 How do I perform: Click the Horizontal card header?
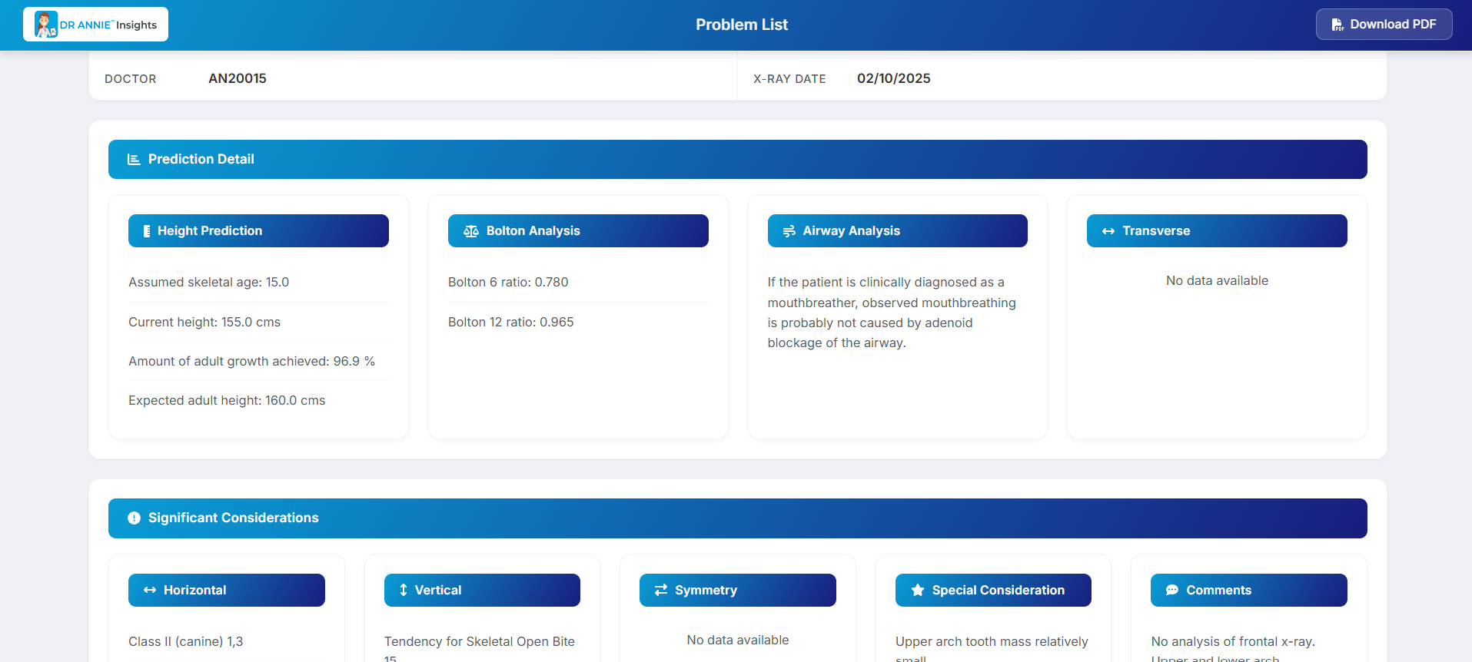point(227,591)
